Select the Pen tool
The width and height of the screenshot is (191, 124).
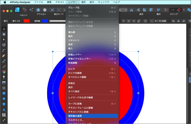4,56
